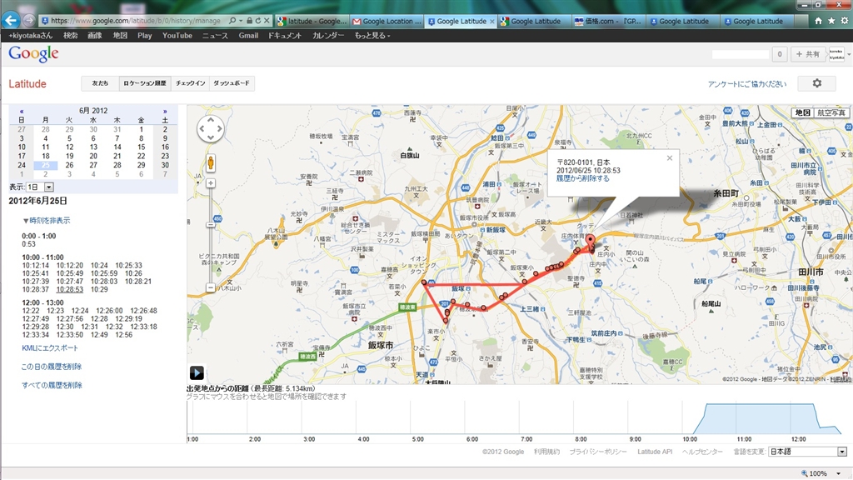
Task: Open the Latitude API footer link
Action: [x=655, y=452]
